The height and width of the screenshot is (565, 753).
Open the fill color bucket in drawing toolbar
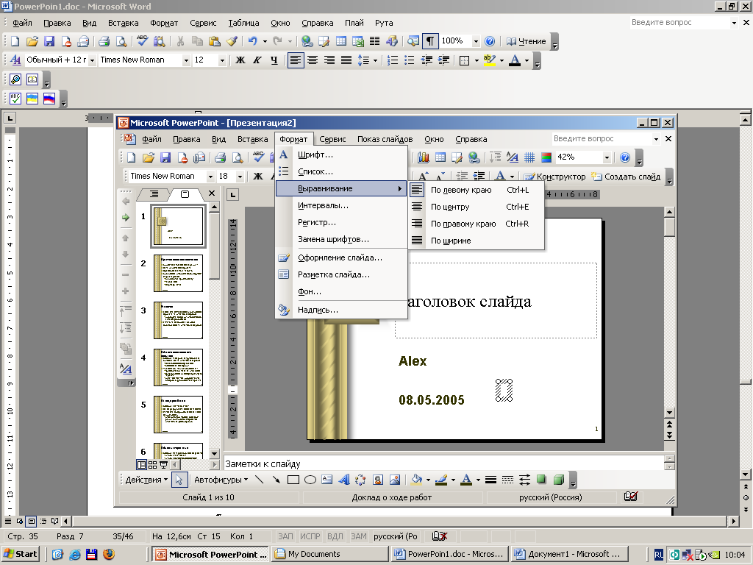(416, 480)
